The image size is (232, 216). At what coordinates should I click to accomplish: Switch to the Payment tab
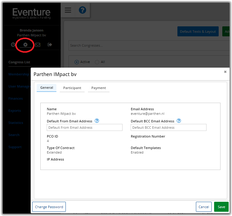(x=99, y=88)
